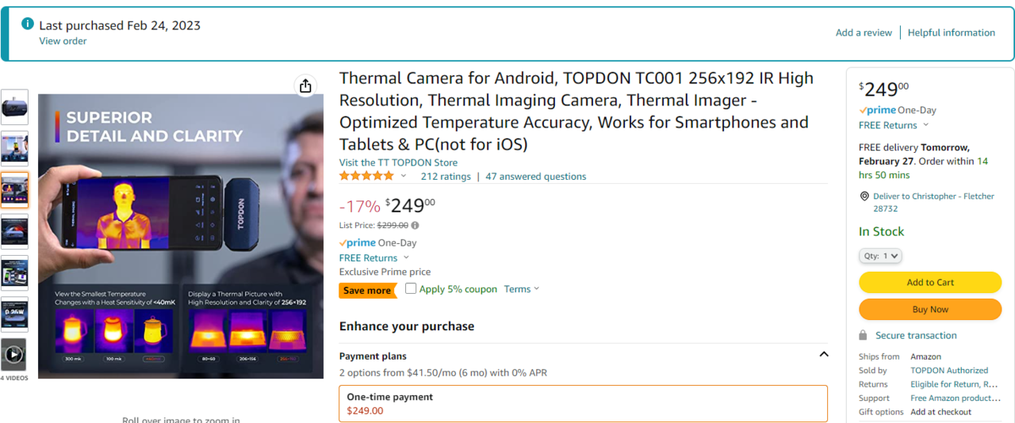Expand the star ratings breakdown arrow
The width and height of the screenshot is (1015, 423).
click(403, 177)
